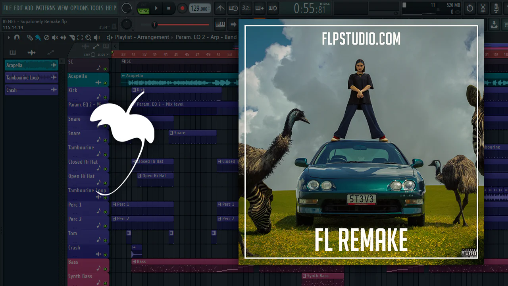
Task: Open the TOOLS menu
Action: coord(97,8)
